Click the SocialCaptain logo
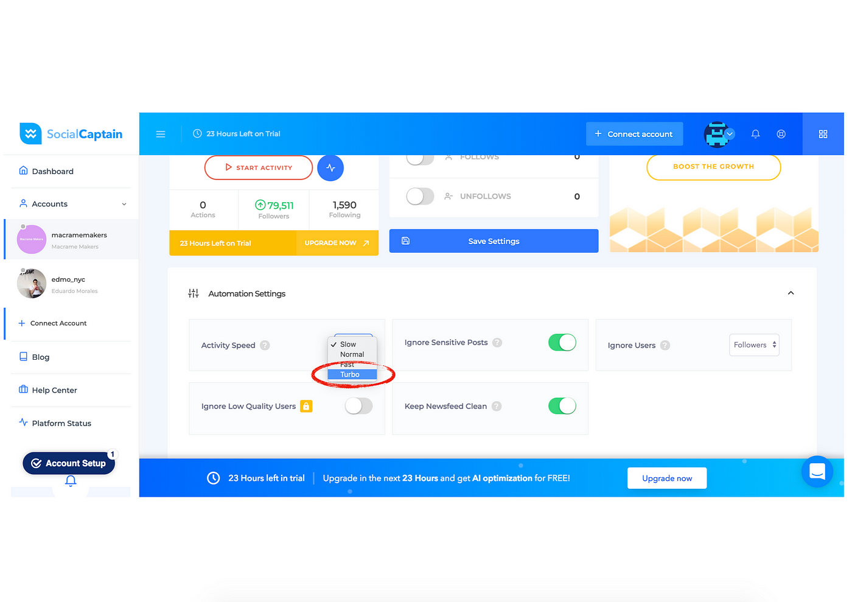The width and height of the screenshot is (852, 602). pos(71,134)
